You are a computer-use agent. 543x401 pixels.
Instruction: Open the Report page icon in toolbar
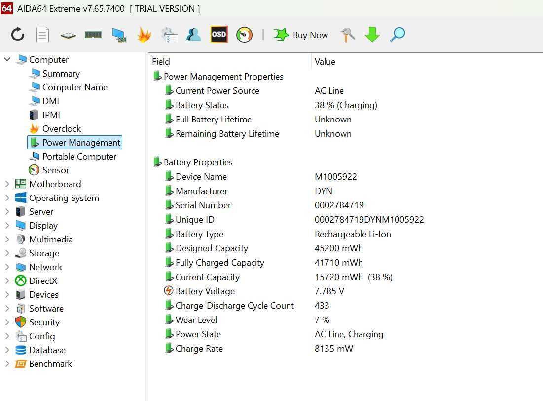pyautogui.click(x=42, y=35)
